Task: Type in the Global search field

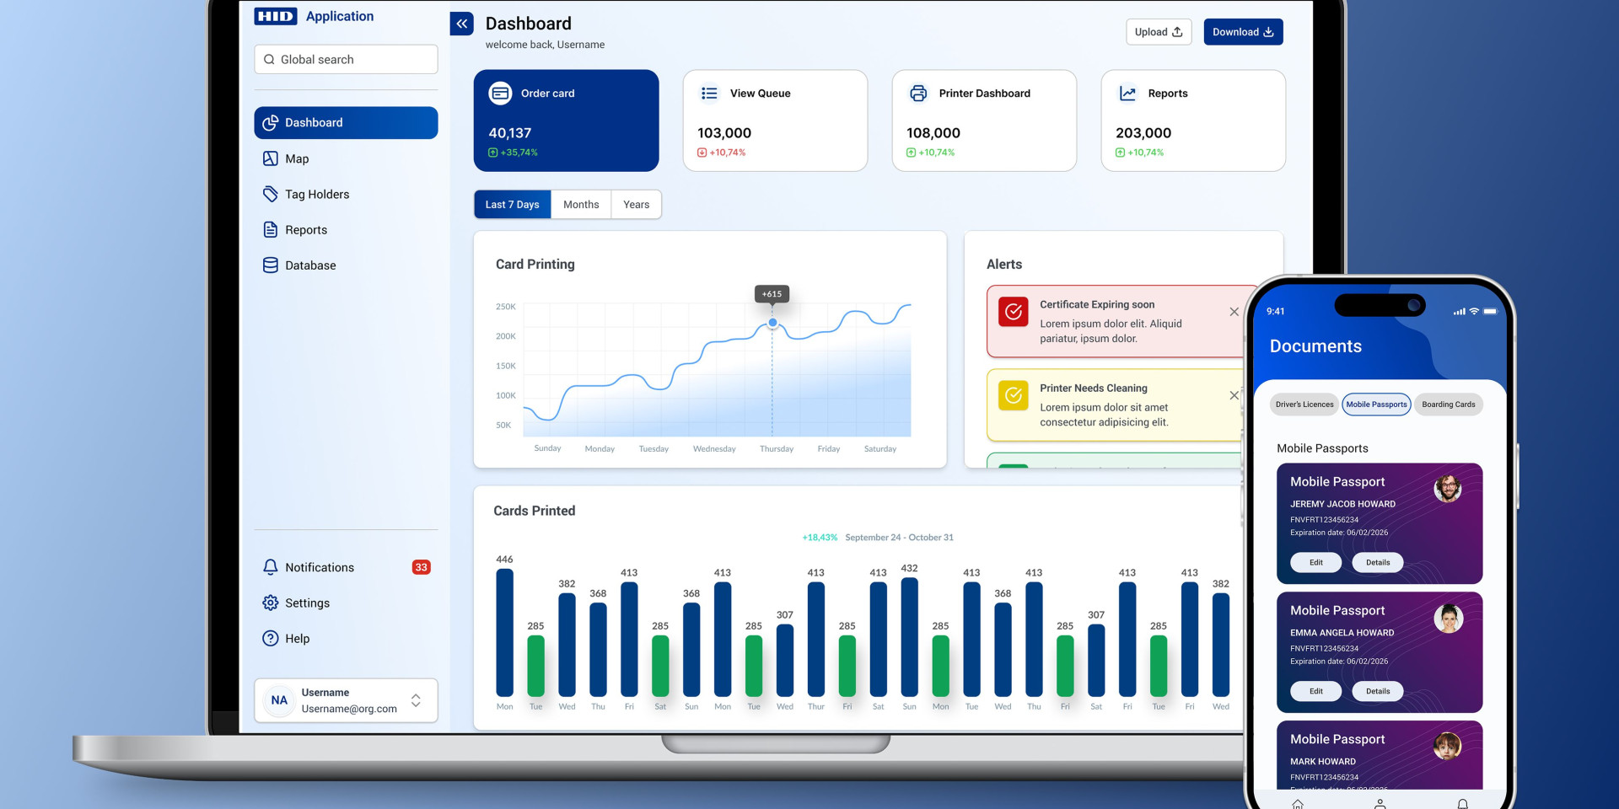Action: tap(354, 60)
